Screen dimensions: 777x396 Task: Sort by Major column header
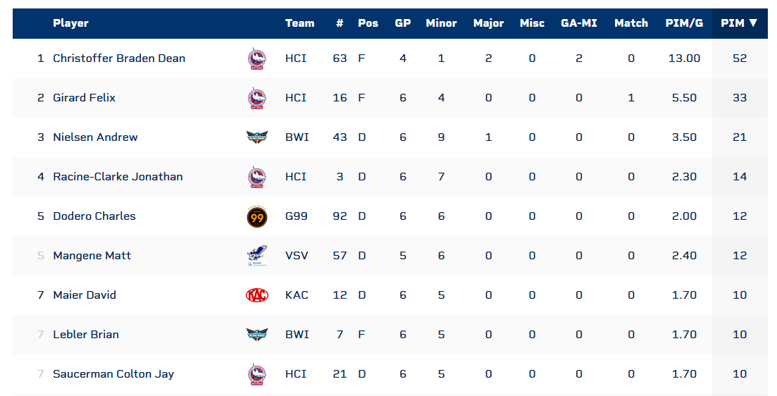pos(488,23)
